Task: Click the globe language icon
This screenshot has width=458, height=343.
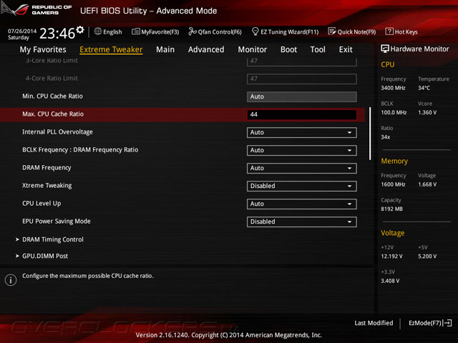Action: [x=98, y=31]
